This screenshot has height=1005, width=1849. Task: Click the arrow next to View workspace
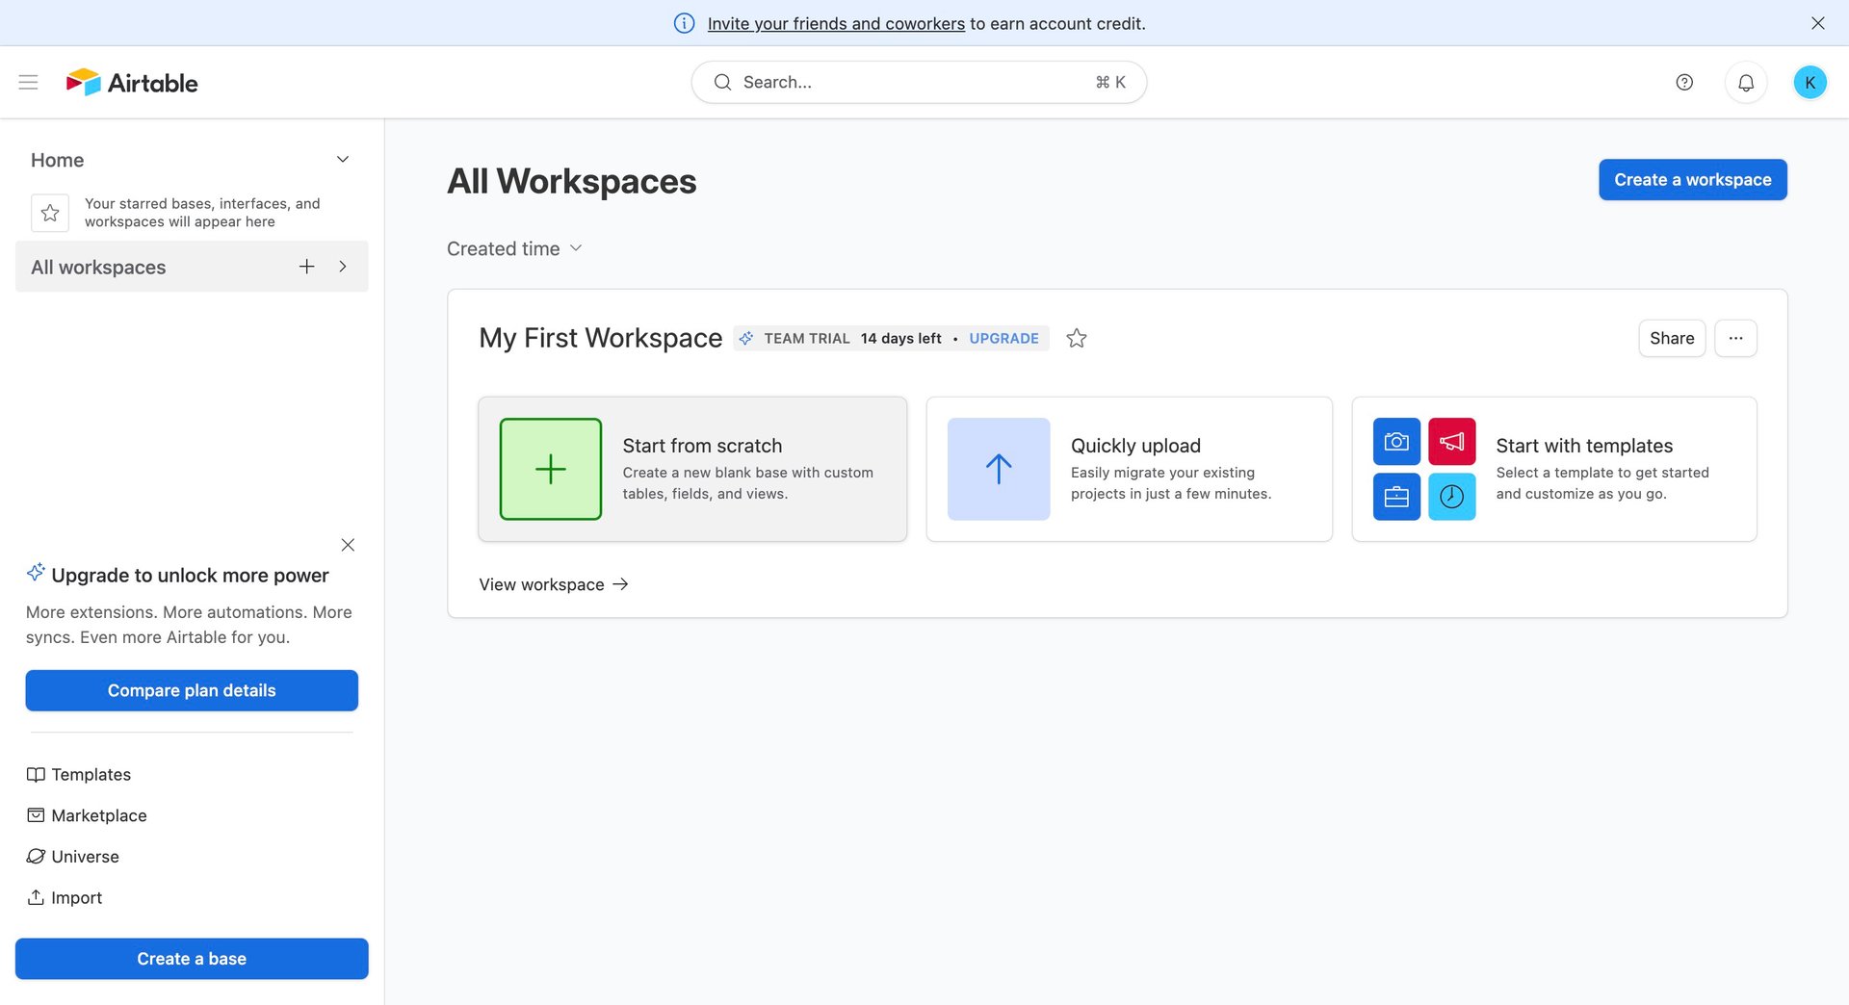[x=620, y=584]
